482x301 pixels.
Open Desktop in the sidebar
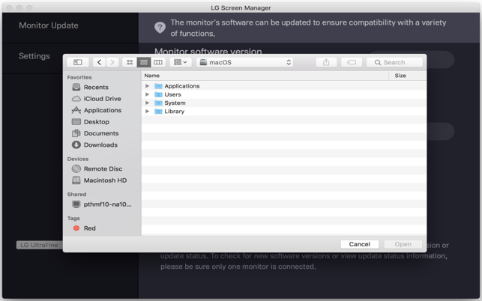103,121
